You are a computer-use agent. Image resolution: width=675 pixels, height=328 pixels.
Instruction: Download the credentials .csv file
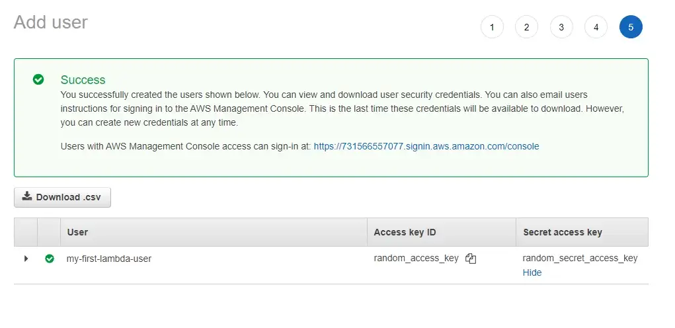[x=62, y=197]
